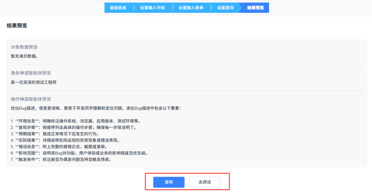The height and width of the screenshot is (192, 372).
Task: Click the 操作禅道智能体预览 label
Action: [x=31, y=99]
